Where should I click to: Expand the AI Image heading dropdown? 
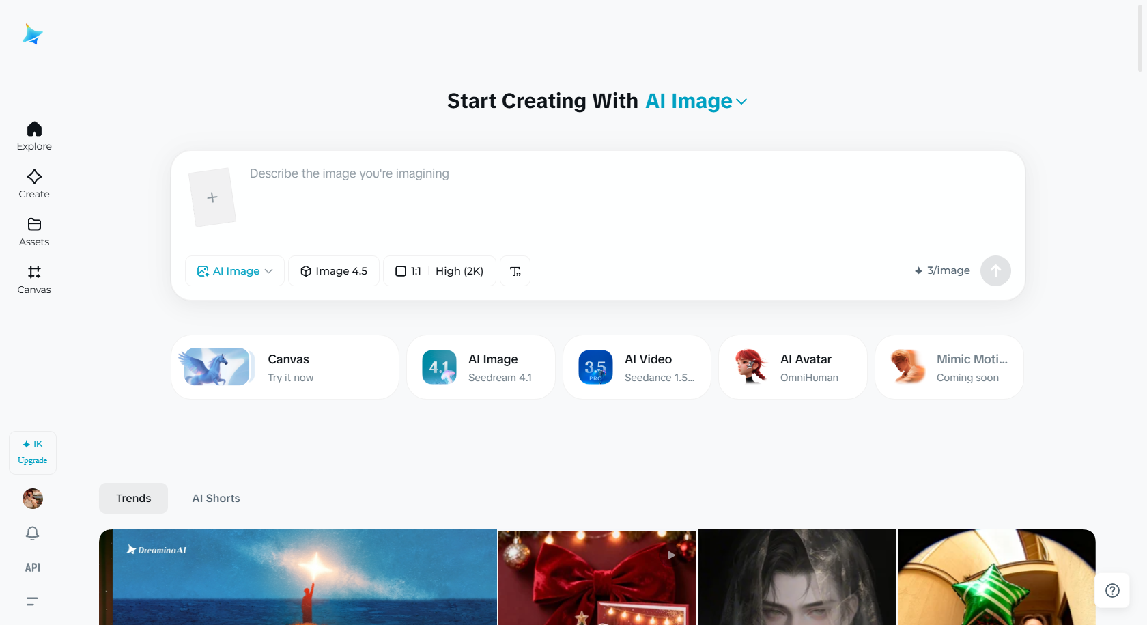(696, 101)
